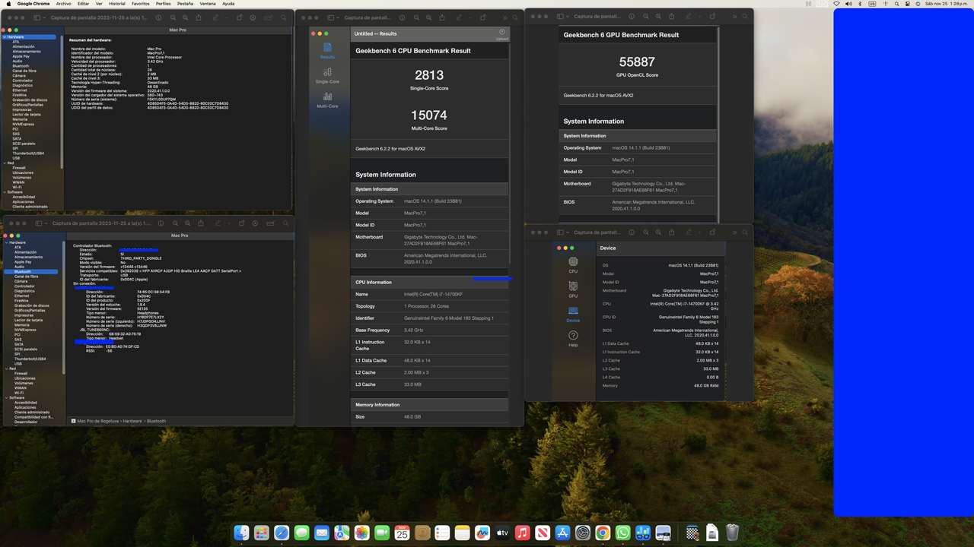Open the Editar menu
Viewport: 974px width, 547px height.
click(83, 4)
